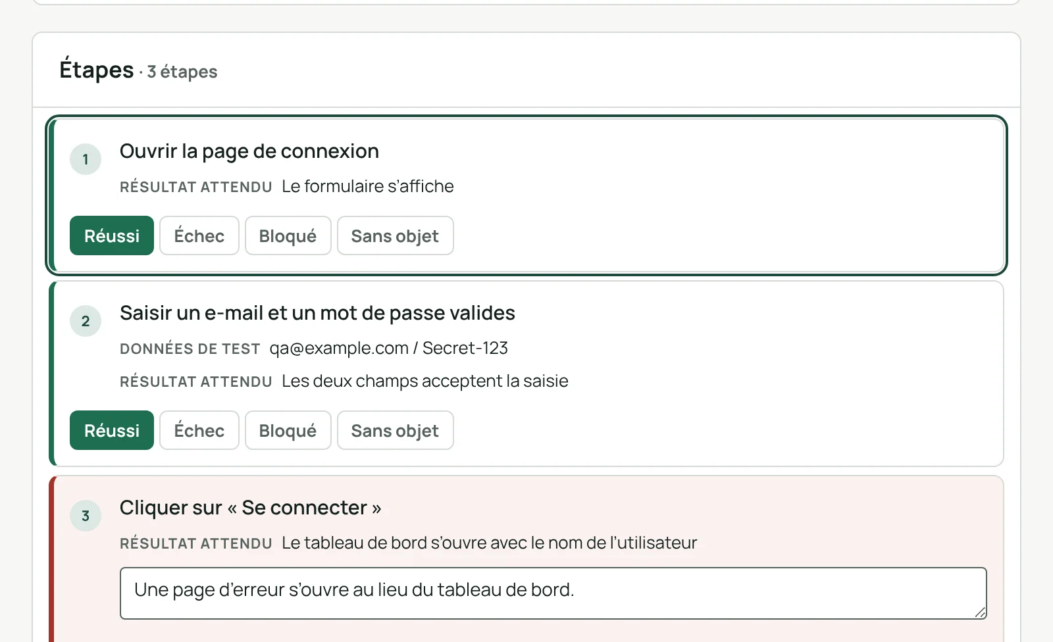
Task: Mark step 1 as Réussi
Action: (x=112, y=235)
